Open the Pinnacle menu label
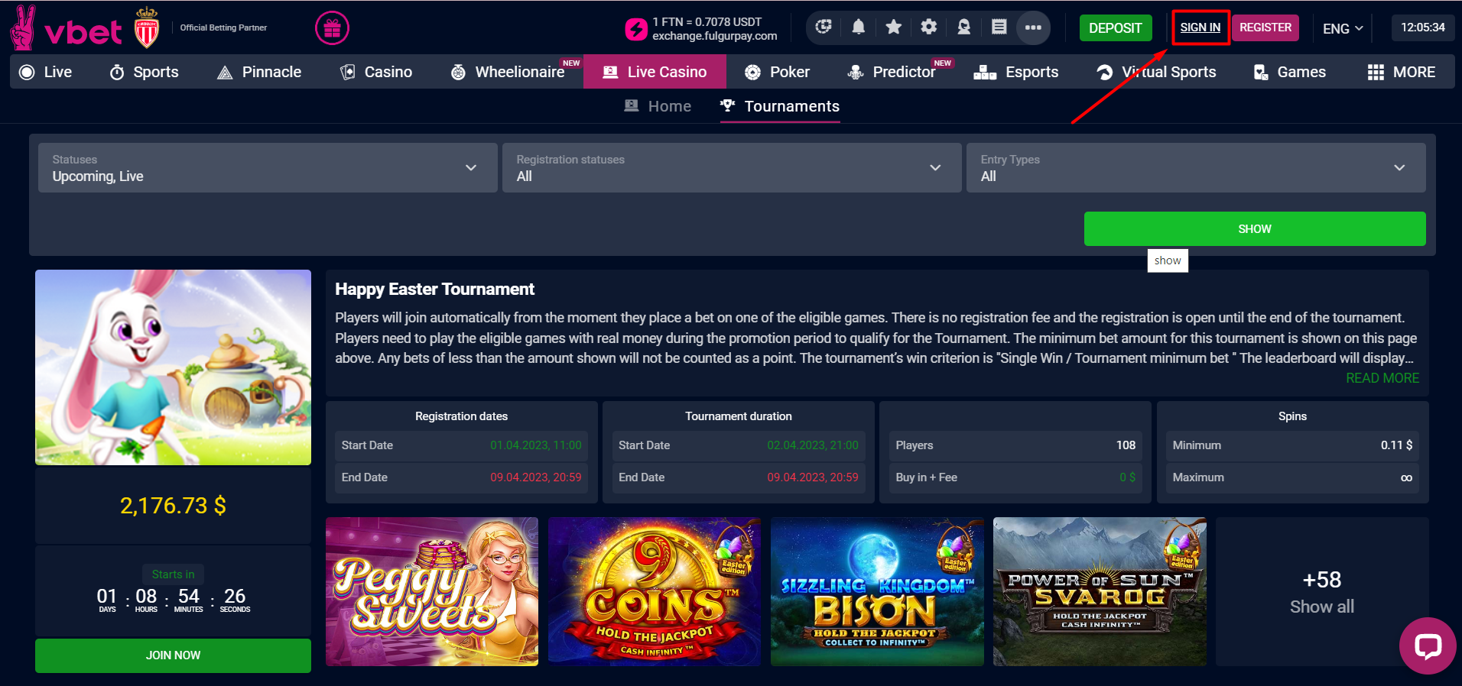 point(271,72)
